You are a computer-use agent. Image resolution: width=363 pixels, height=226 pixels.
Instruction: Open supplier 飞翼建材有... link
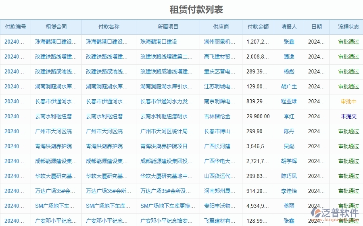[x=219, y=221]
